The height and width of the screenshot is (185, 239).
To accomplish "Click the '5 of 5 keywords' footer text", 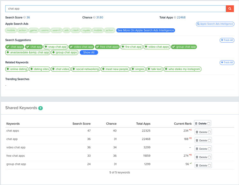I will [x=119, y=172].
